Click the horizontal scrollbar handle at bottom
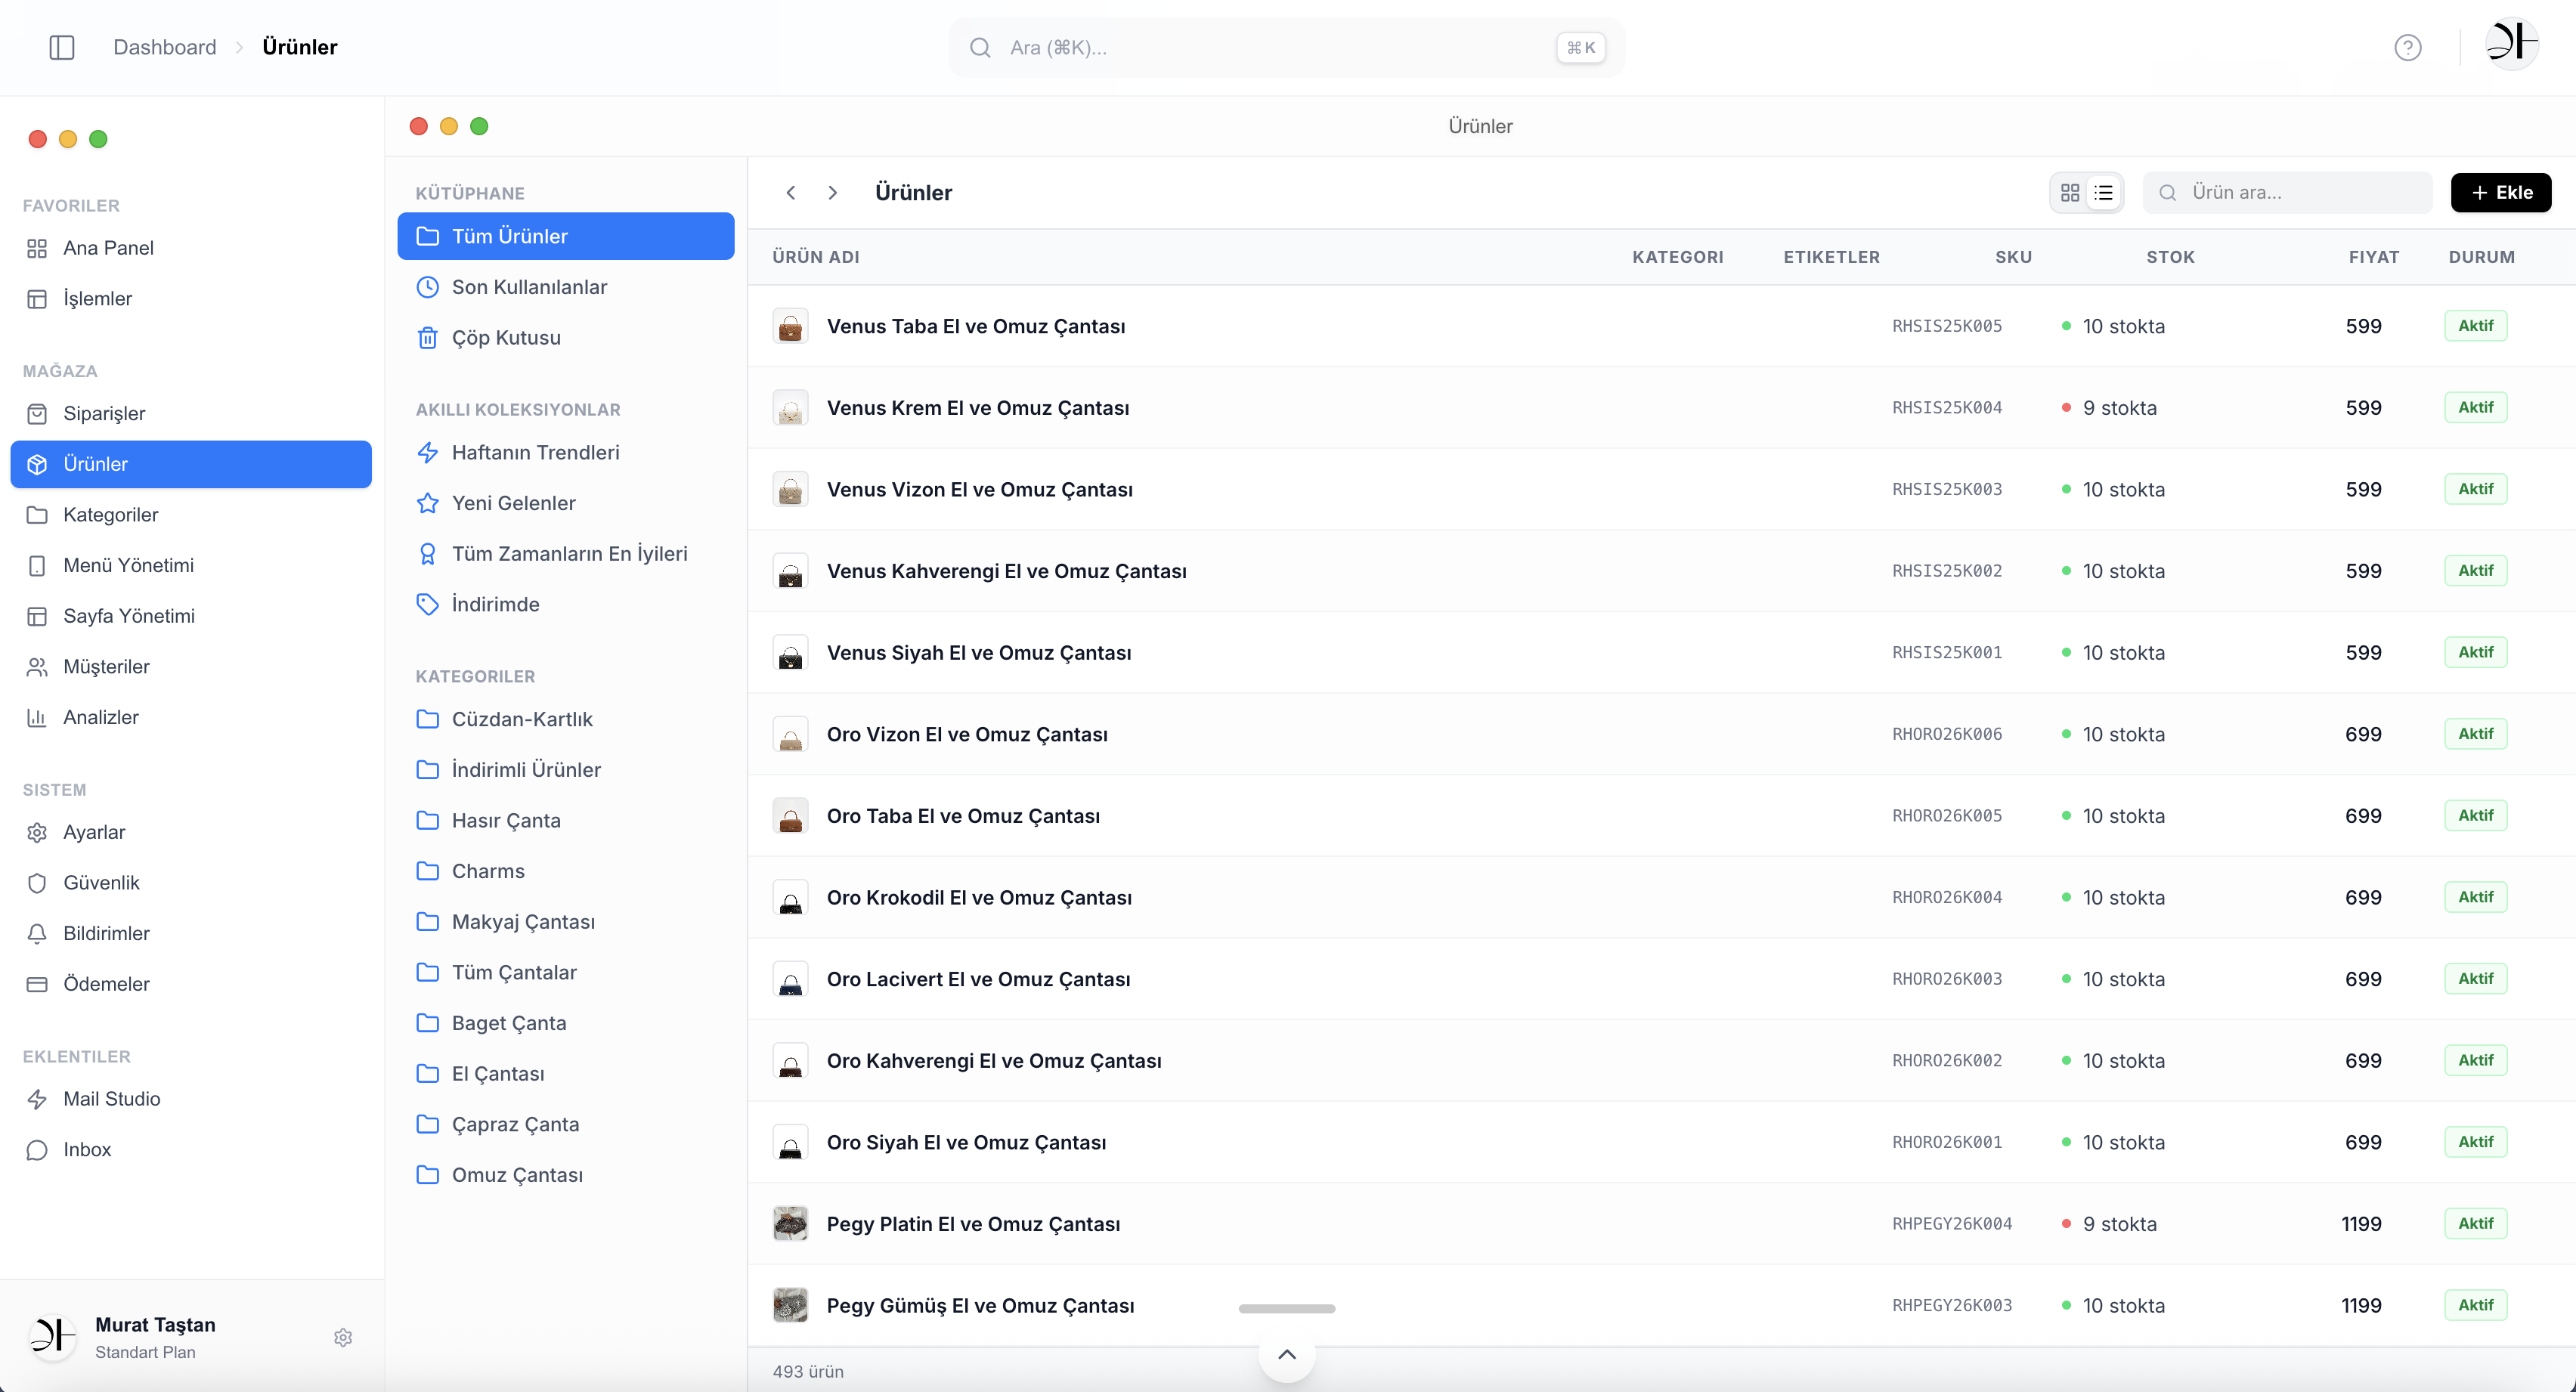The image size is (2576, 1392). pos(1286,1308)
